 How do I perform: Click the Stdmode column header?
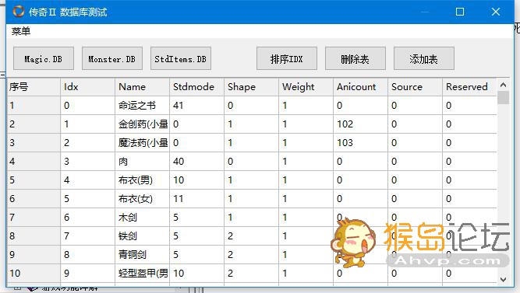pos(196,87)
